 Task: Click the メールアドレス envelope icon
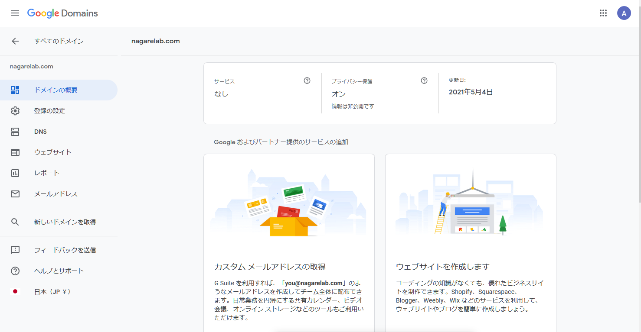point(15,194)
